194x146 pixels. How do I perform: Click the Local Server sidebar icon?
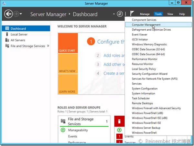pyautogui.click(x=7, y=35)
